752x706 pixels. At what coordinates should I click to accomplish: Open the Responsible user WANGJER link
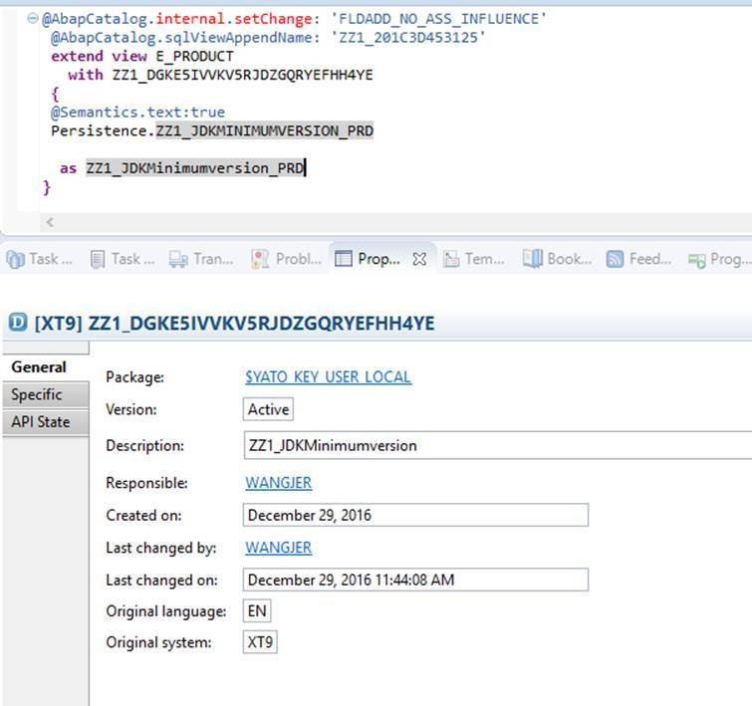[279, 483]
